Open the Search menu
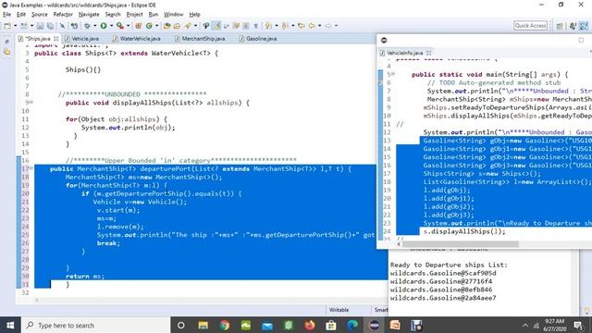592x333 pixels. pos(113,15)
